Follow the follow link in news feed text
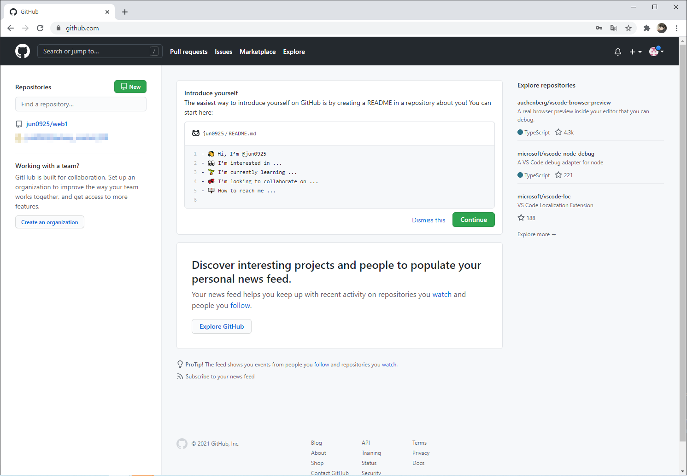687x476 pixels. [x=240, y=305]
